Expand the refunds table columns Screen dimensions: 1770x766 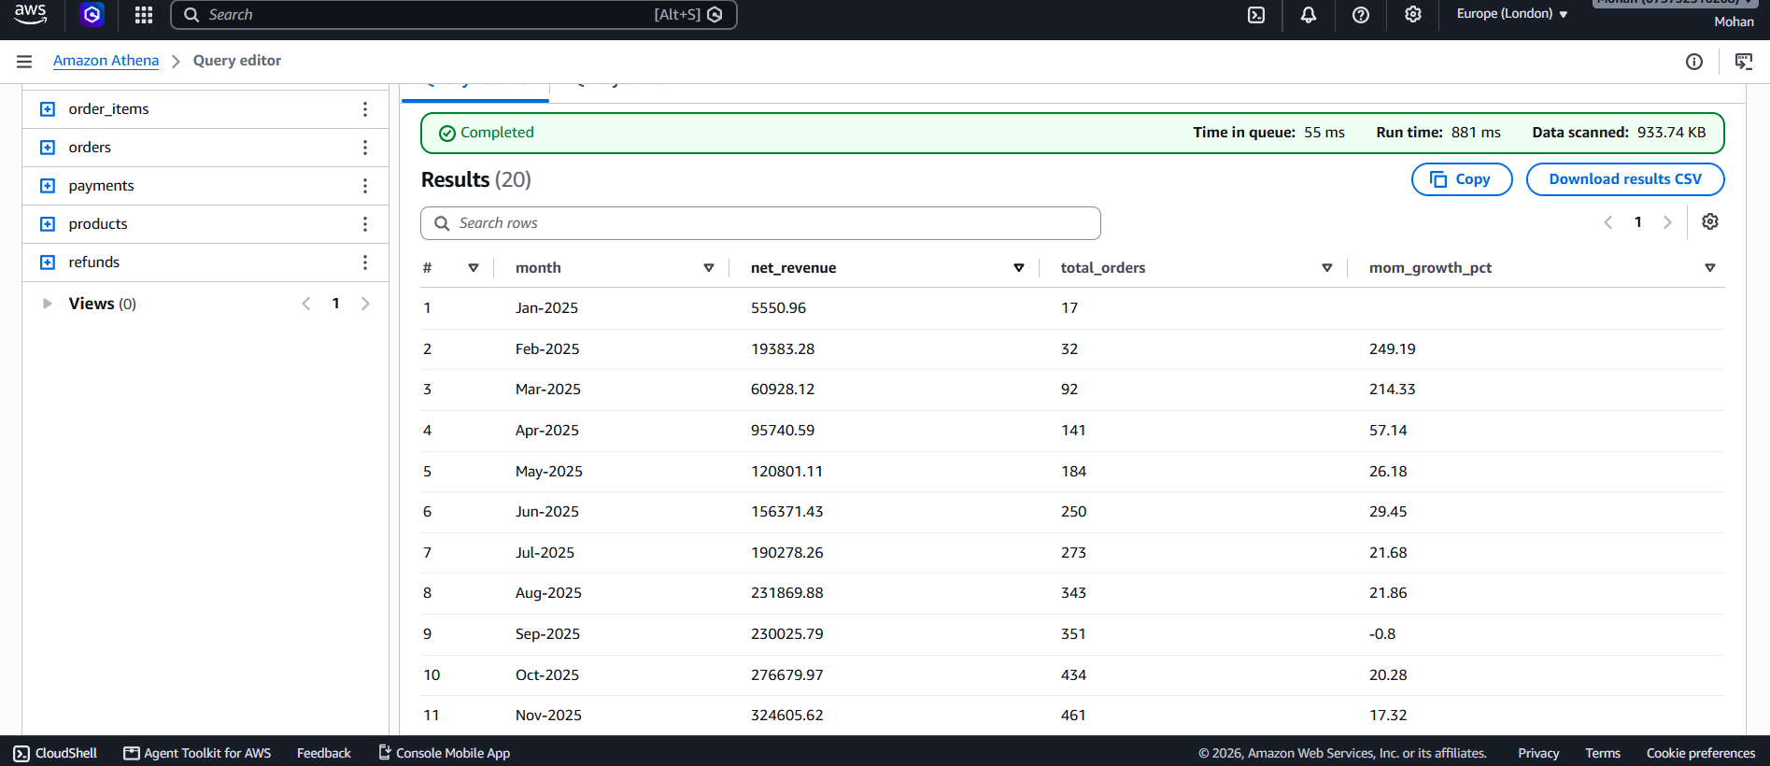[x=48, y=262]
